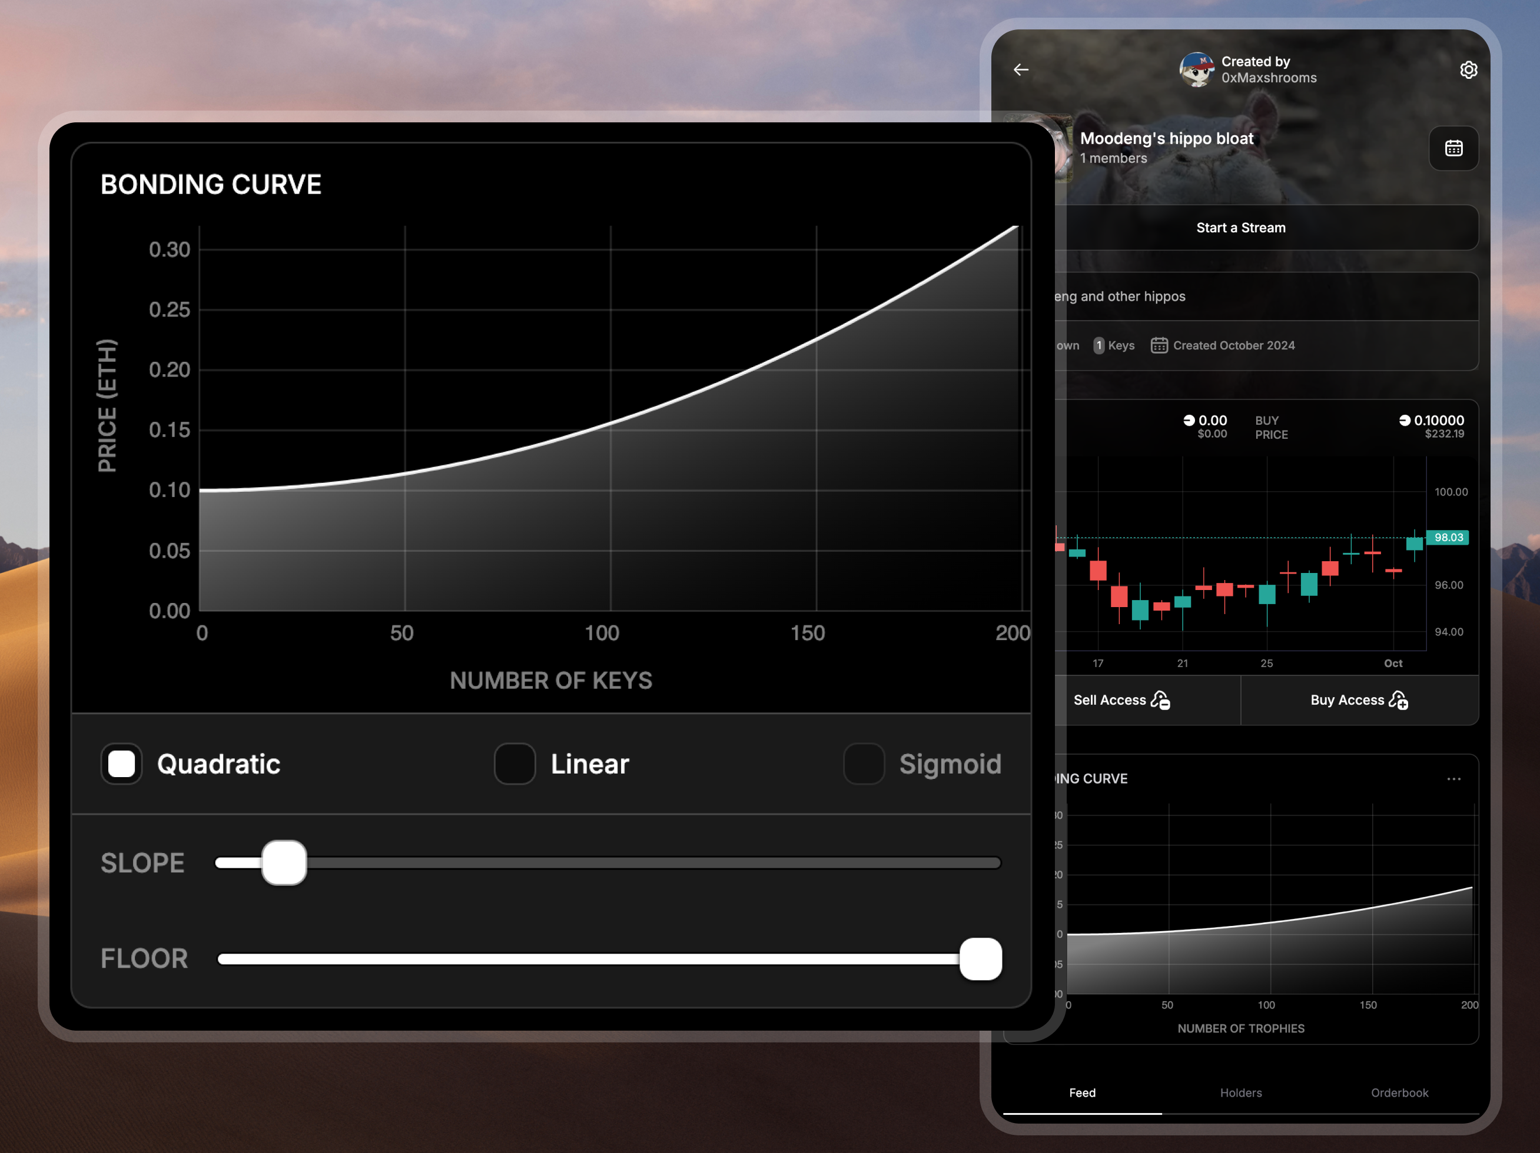Toggle the Linear curve option
The width and height of the screenshot is (1540, 1153).
[513, 763]
